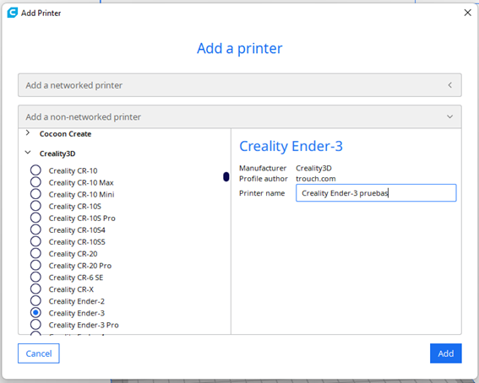The height and width of the screenshot is (383, 479).
Task: Click the printer list scrollbar handle
Action: click(226, 176)
